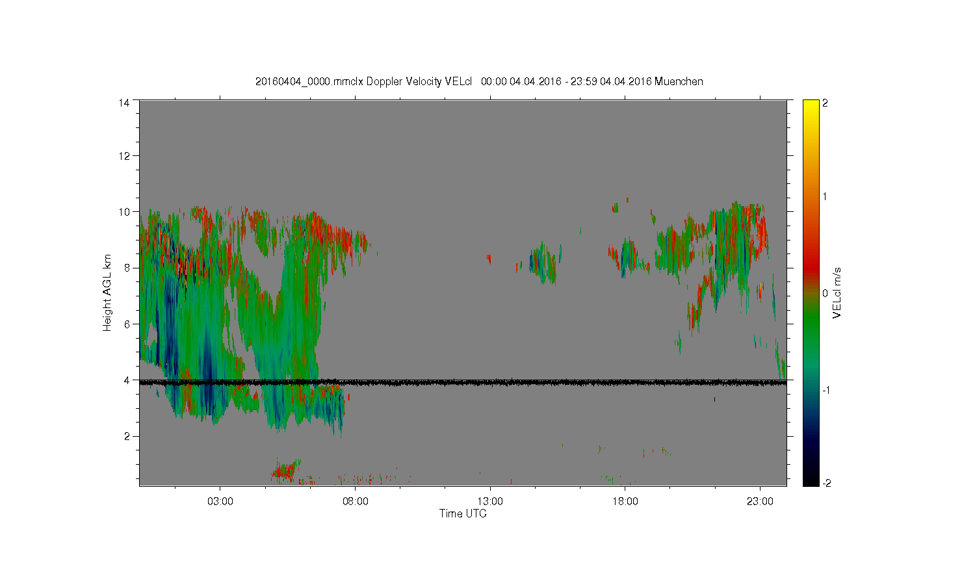Click the 08:00 time tick label

(x=355, y=502)
